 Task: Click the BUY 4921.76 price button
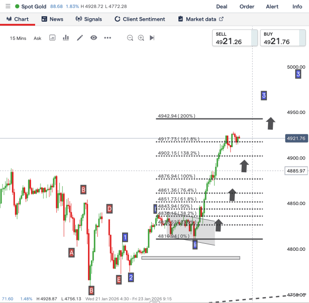pos(283,38)
